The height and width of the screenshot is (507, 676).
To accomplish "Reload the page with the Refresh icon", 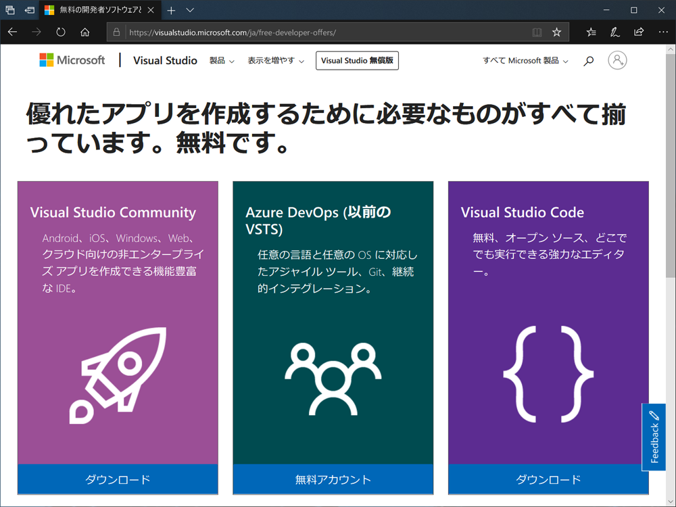I will (x=61, y=32).
